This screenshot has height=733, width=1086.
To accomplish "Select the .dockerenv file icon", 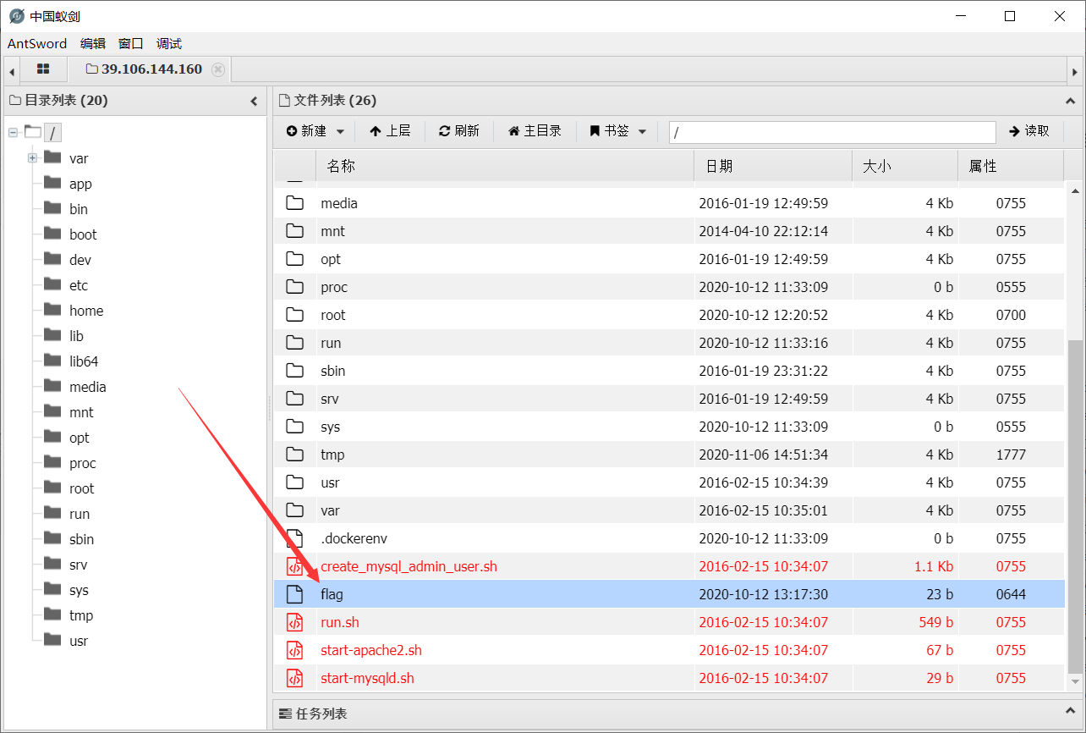I will (x=294, y=538).
